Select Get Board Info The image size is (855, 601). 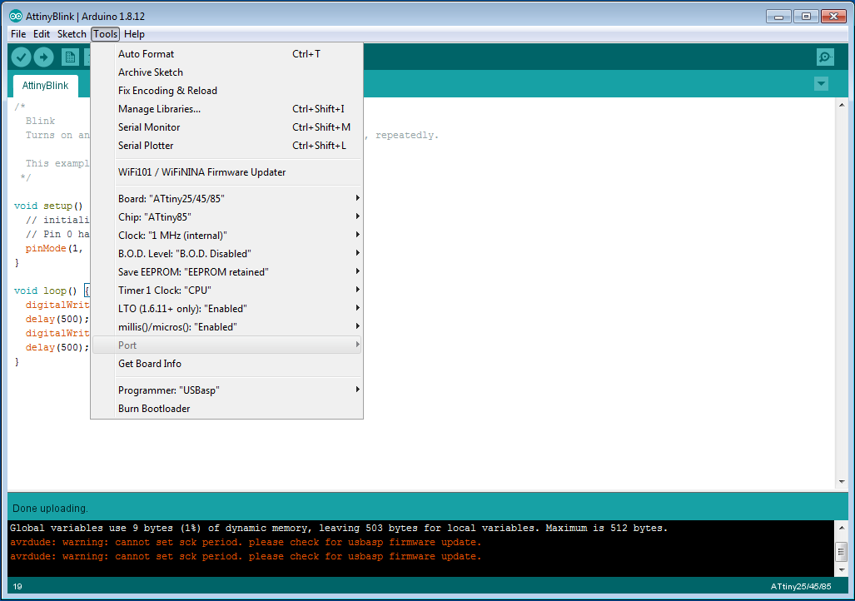click(226, 364)
